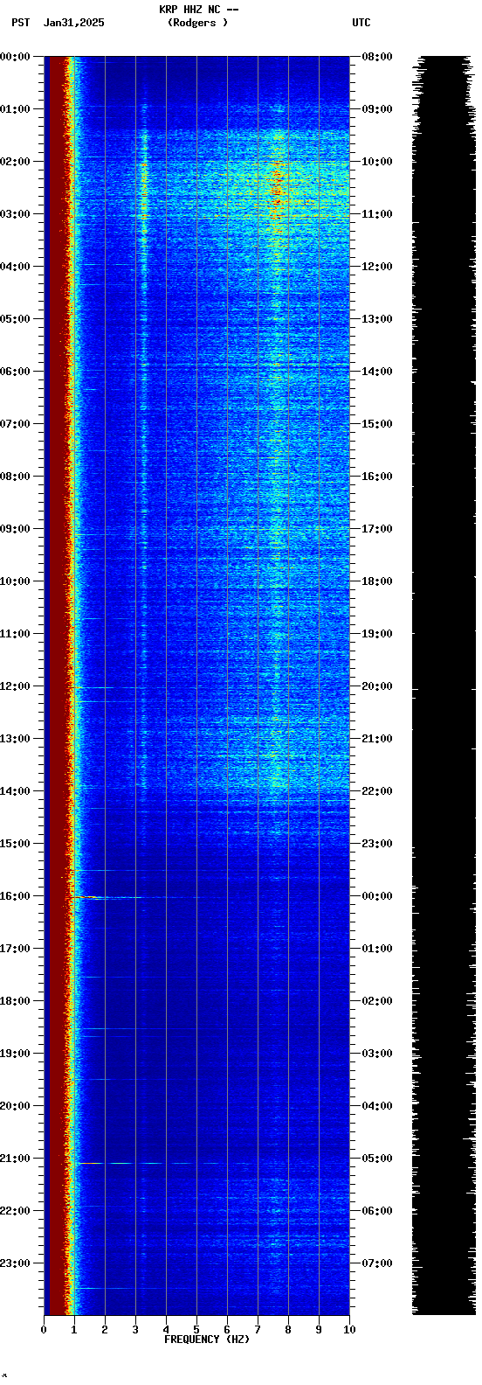Click the PST time label '16:00'
The width and height of the screenshot is (482, 1385).
coord(15,896)
